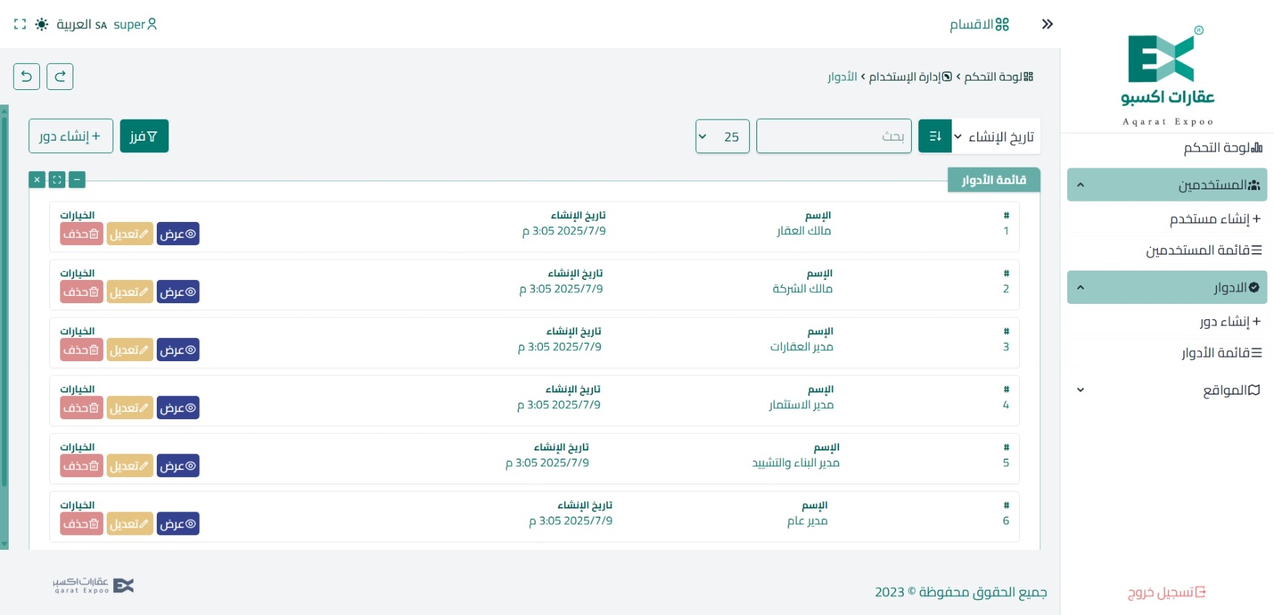This screenshot has height=615, width=1274.
Task: Close the roles list panel
Action: click(37, 179)
